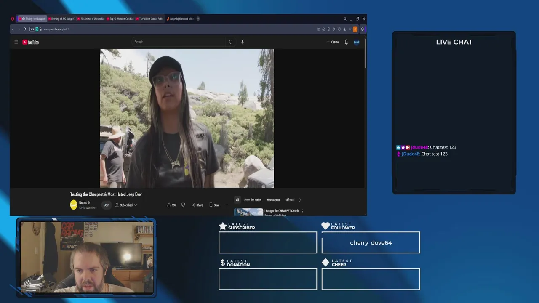539x303 pixels.
Task: Click the snapshot camera icon in toolbar
Action: [x=323, y=29]
